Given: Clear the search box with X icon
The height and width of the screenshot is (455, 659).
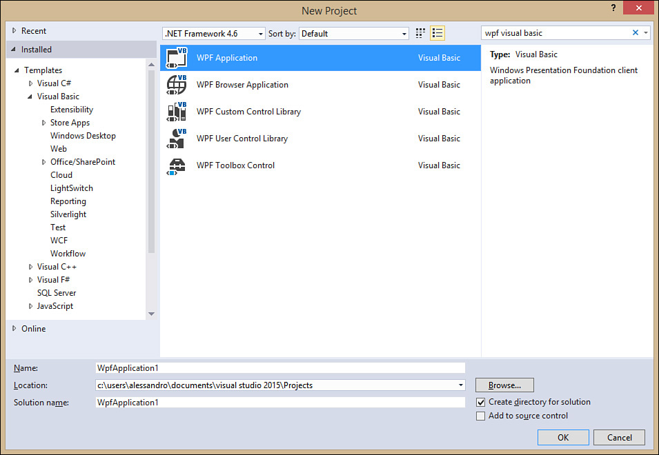Looking at the screenshot, I should 636,33.
